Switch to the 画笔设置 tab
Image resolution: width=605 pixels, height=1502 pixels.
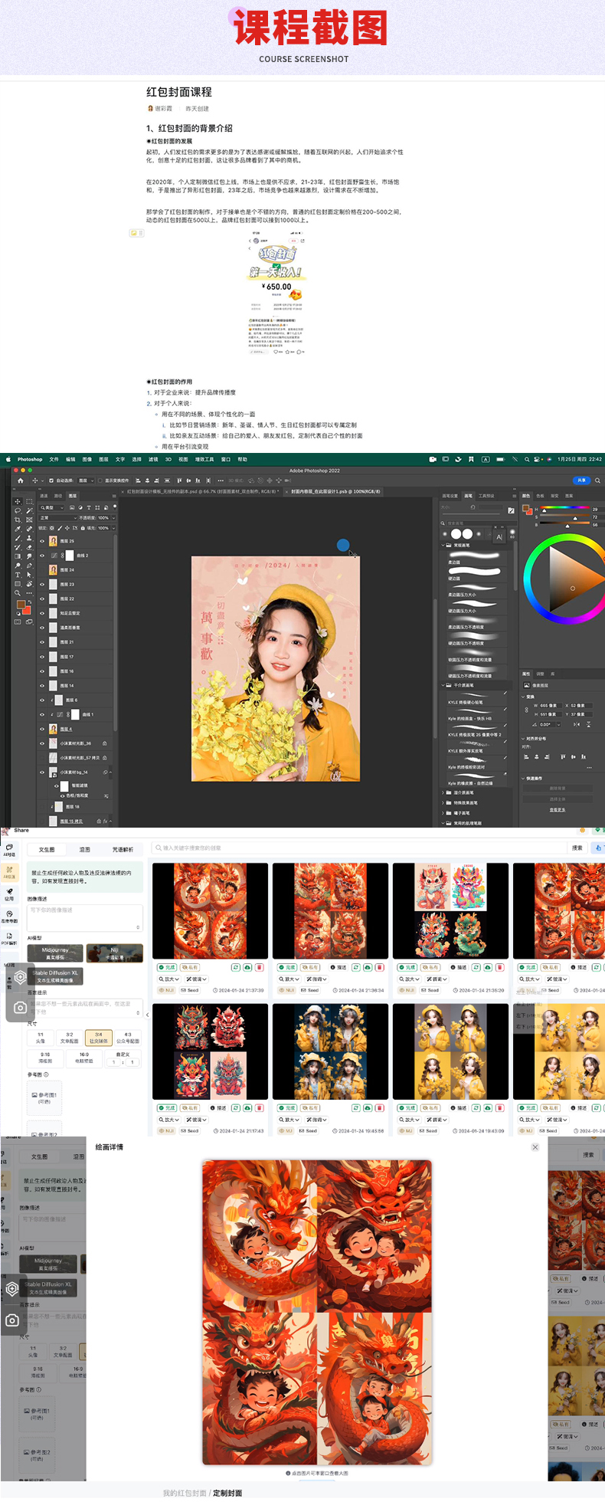coord(450,496)
